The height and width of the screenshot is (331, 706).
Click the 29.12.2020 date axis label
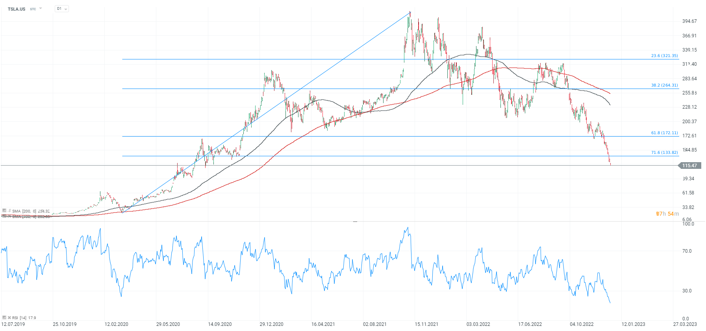point(271,324)
